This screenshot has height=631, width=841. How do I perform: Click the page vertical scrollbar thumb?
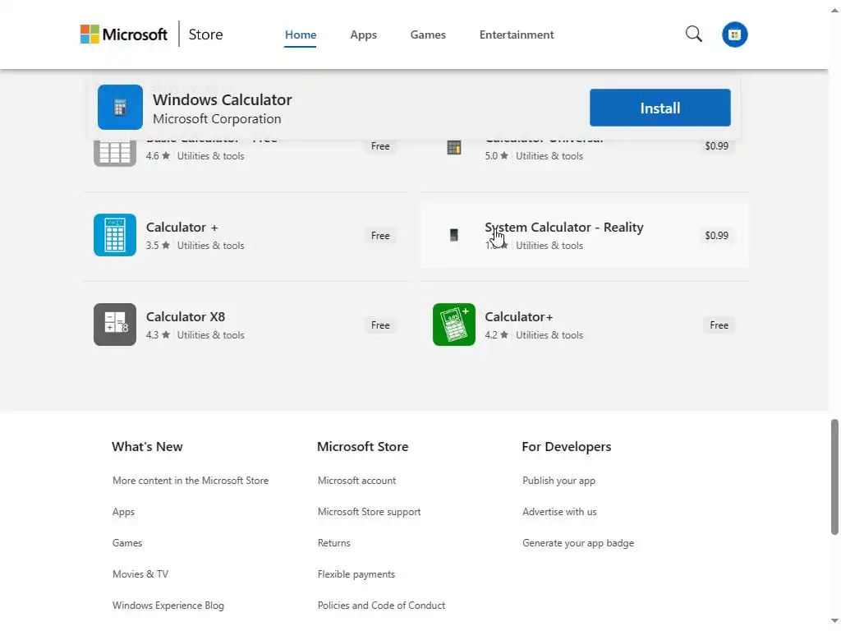(x=834, y=477)
